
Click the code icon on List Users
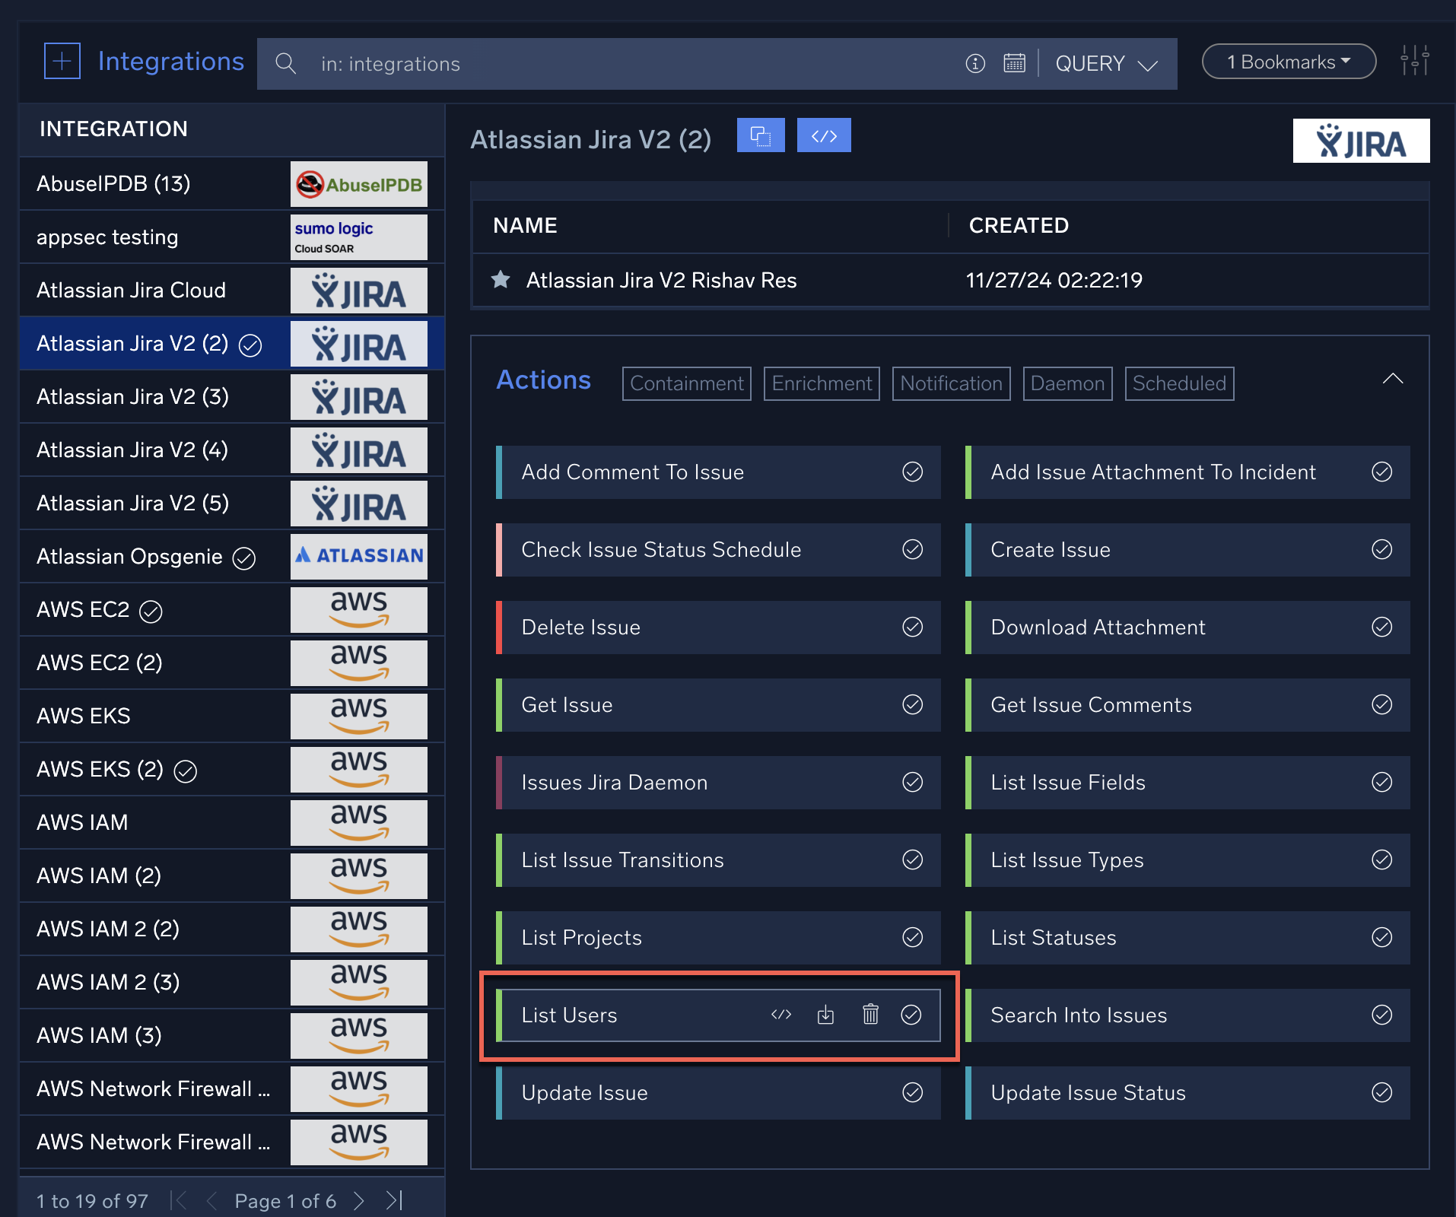pyautogui.click(x=781, y=1015)
